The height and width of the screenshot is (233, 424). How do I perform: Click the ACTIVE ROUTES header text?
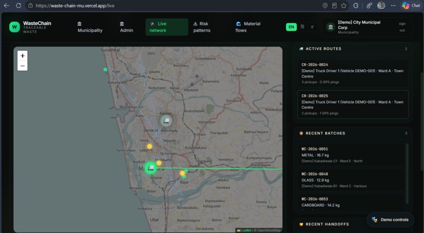tap(324, 49)
